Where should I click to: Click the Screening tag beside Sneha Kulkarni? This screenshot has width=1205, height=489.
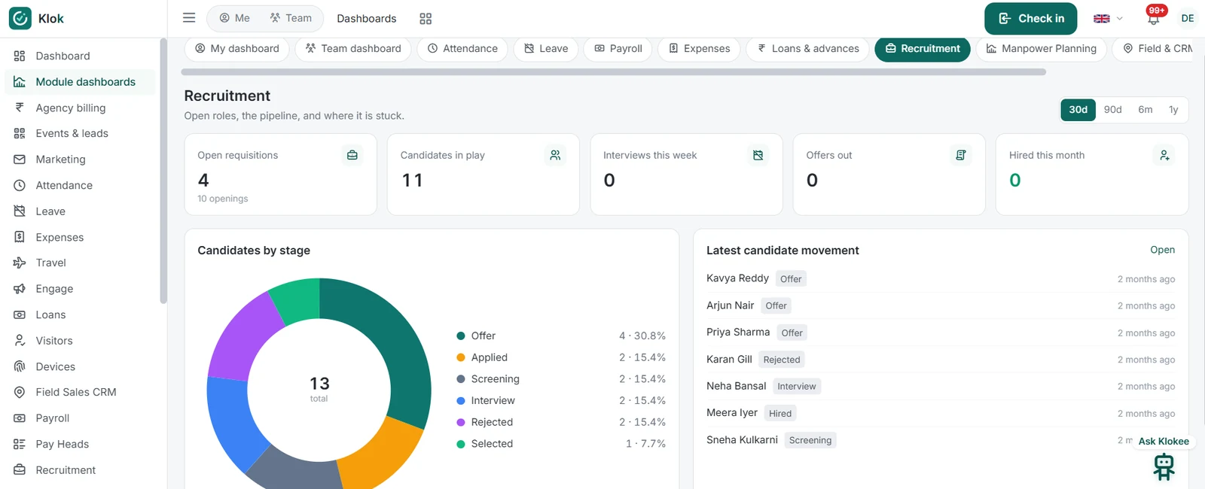pos(810,440)
